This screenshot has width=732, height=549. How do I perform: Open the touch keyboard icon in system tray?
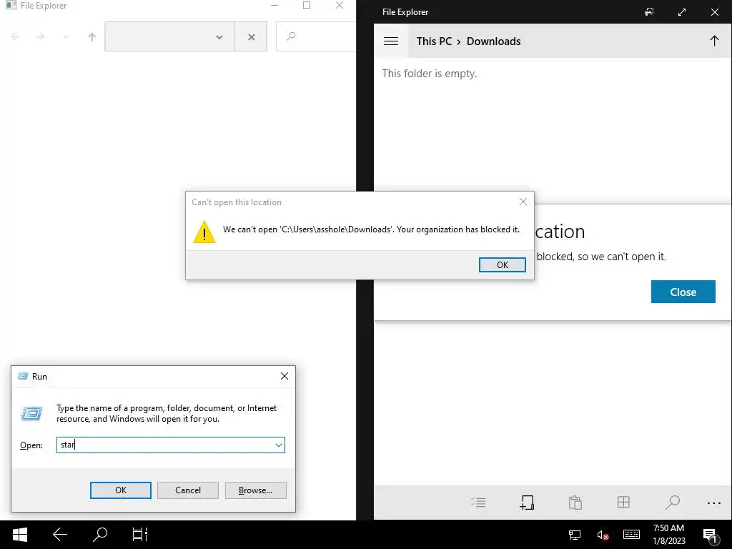point(631,535)
